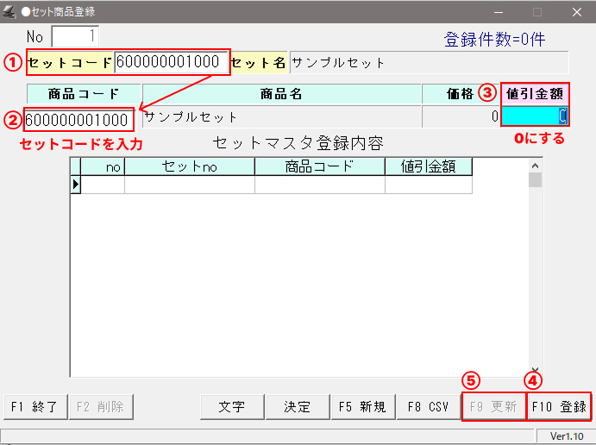The image size is (596, 445).
Task: Click the grid 商品コード column header
Action: pyautogui.click(x=320, y=166)
